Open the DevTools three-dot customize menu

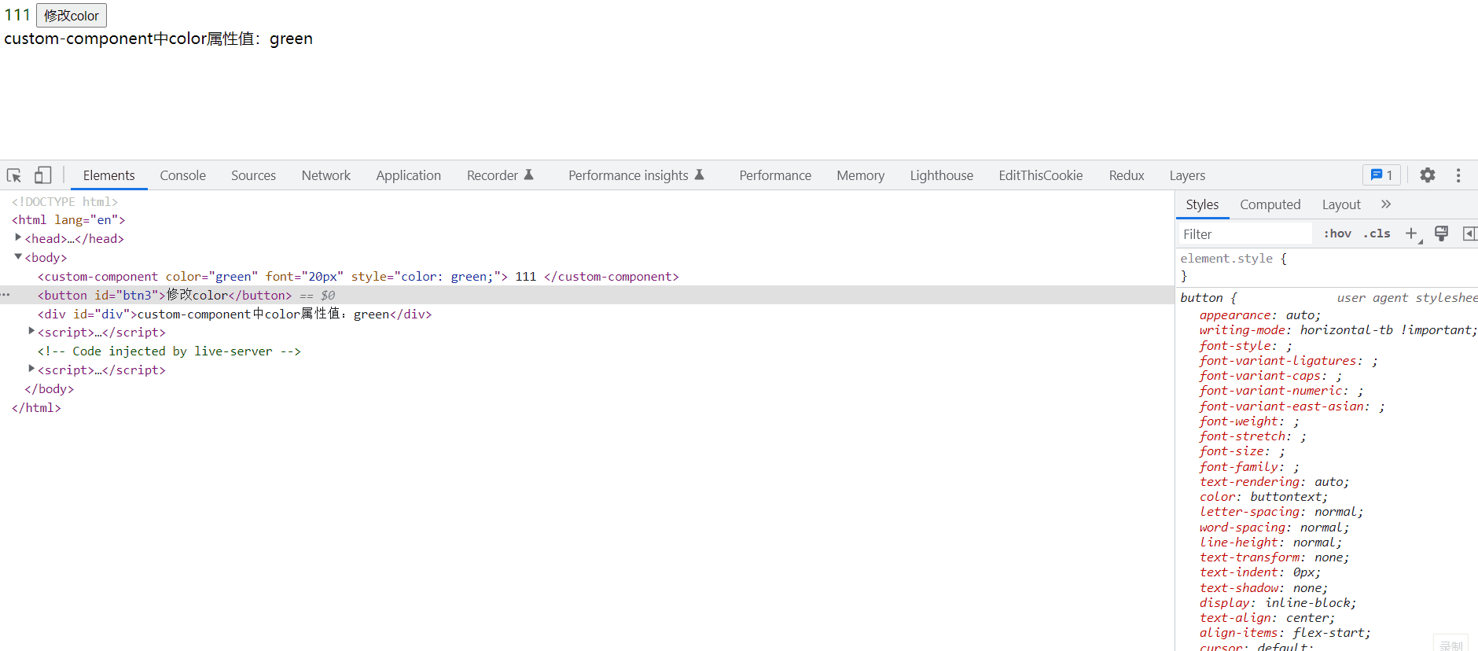1458,175
